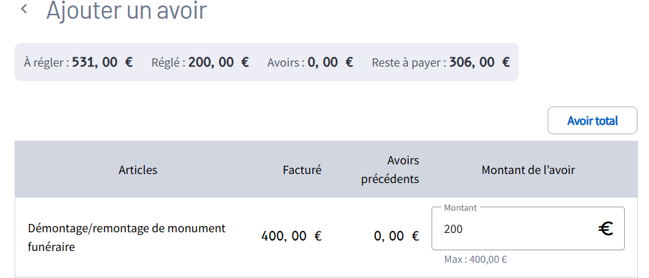Click the 'Montant de l'avoir' column header

coord(528,170)
